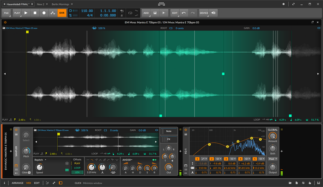
Task: Toggle EQ band 1 on/off button
Action: tap(197, 159)
